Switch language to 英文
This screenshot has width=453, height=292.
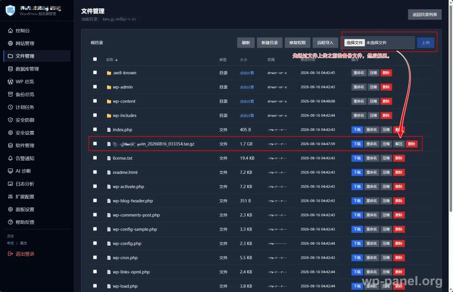[x=23, y=243]
